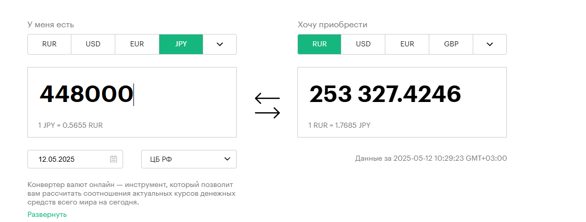Choose EUR as source currency
Screen dimensions: 586x222
point(137,44)
